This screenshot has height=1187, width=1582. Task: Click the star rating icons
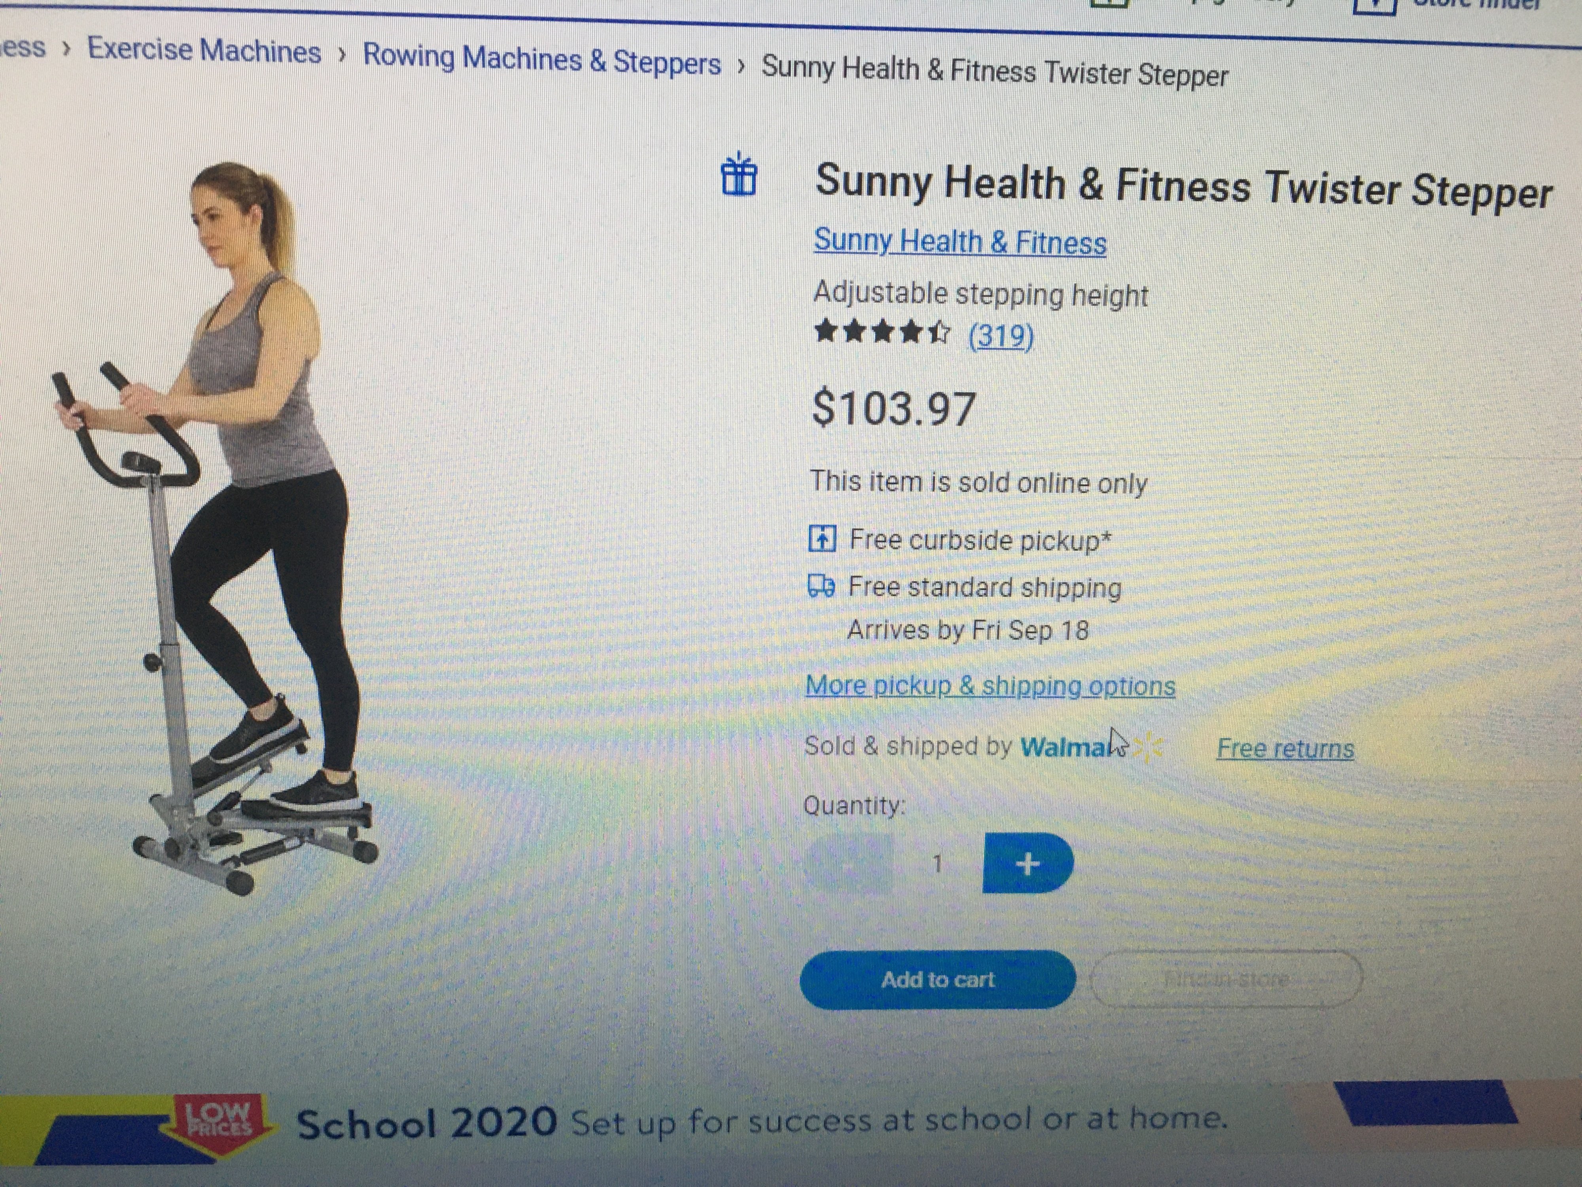pyautogui.click(x=883, y=333)
